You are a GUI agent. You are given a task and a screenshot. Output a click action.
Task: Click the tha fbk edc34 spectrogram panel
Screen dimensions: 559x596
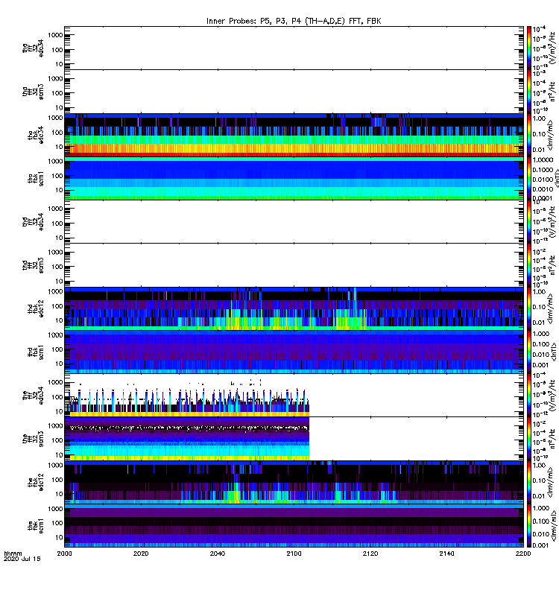click(x=294, y=135)
